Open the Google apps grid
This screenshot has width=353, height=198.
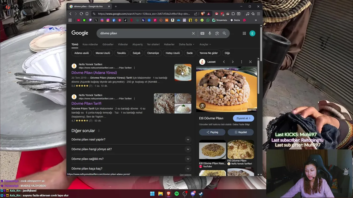tap(244, 33)
